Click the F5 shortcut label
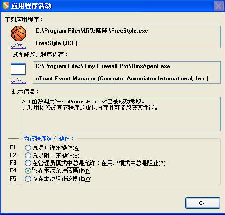Image resolution: width=225 pixels, height=215 pixels. pos(13,178)
